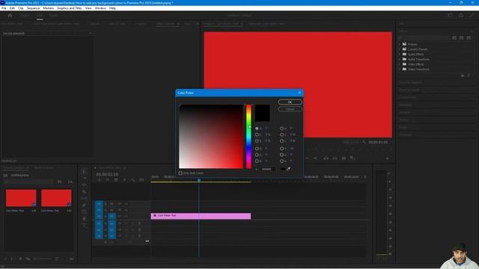The width and height of the screenshot is (479, 269).
Task: Expand the Essential Graphics panel
Action: [410, 82]
